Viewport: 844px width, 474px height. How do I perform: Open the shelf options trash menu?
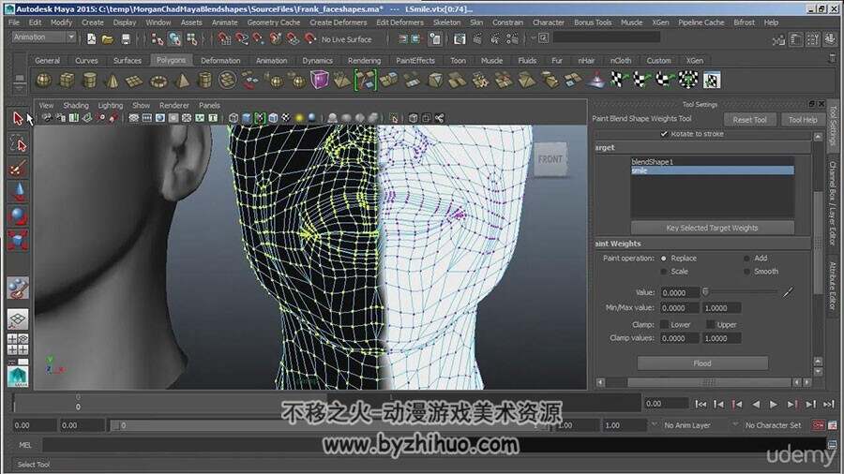click(x=832, y=60)
